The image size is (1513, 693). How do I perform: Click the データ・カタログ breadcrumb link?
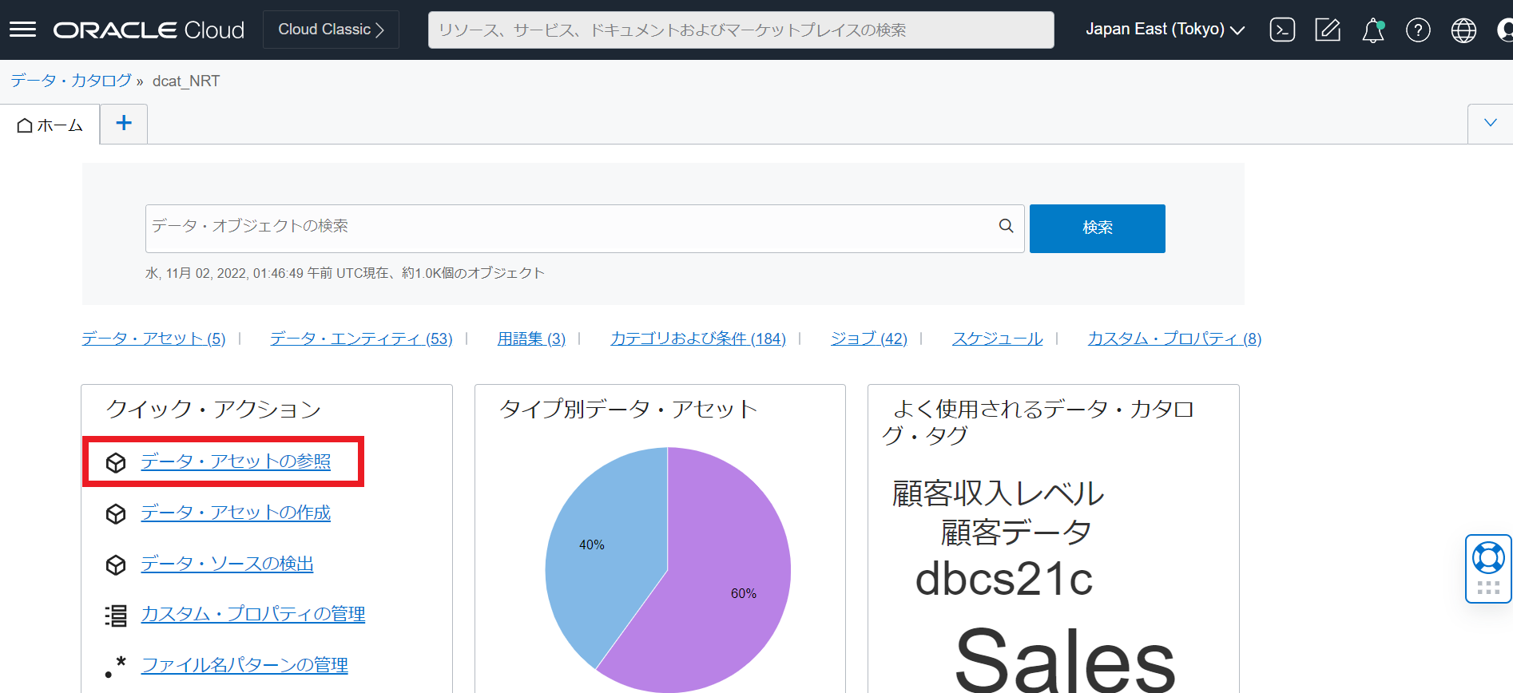pyautogui.click(x=71, y=81)
